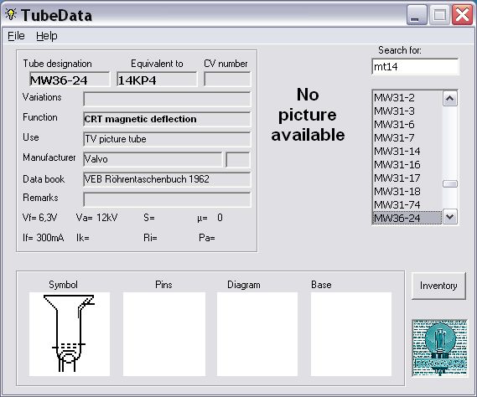Click the Search for input field
The width and height of the screenshot is (477, 397).
[x=415, y=66]
